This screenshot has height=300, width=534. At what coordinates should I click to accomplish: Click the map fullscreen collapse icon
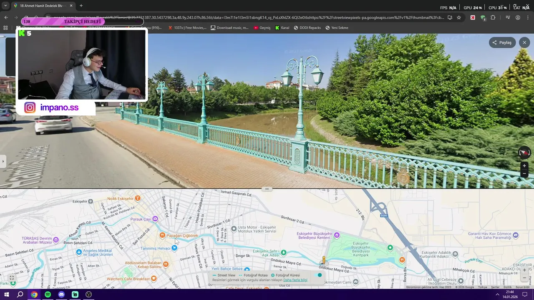[12, 277]
